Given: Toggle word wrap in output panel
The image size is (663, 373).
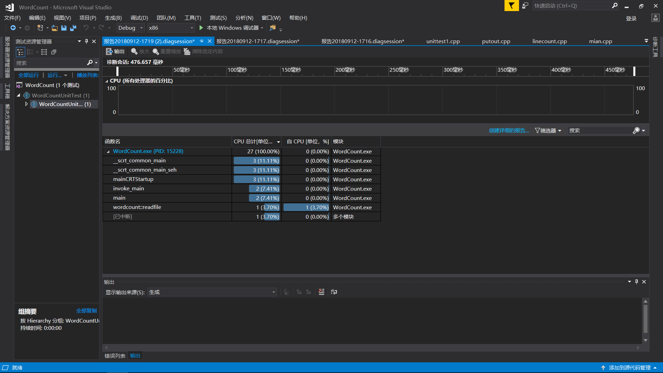Looking at the screenshot, I should [334, 292].
